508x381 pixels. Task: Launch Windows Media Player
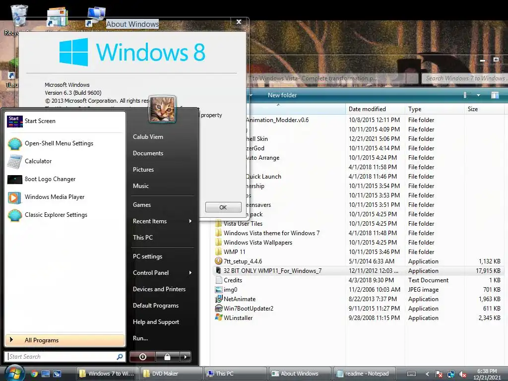65,197
